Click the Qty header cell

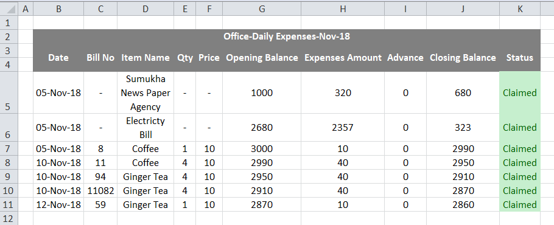tap(185, 58)
